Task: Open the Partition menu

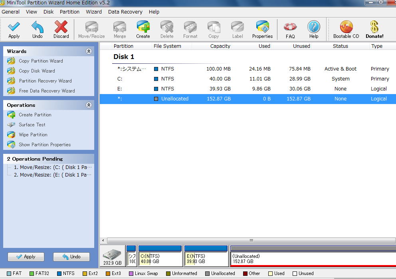Action: pos(69,12)
